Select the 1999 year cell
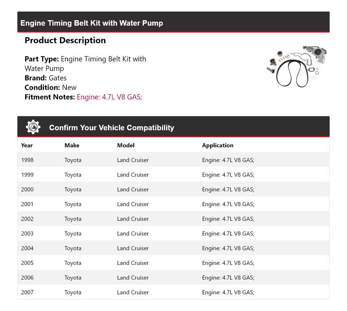 pyautogui.click(x=27, y=175)
